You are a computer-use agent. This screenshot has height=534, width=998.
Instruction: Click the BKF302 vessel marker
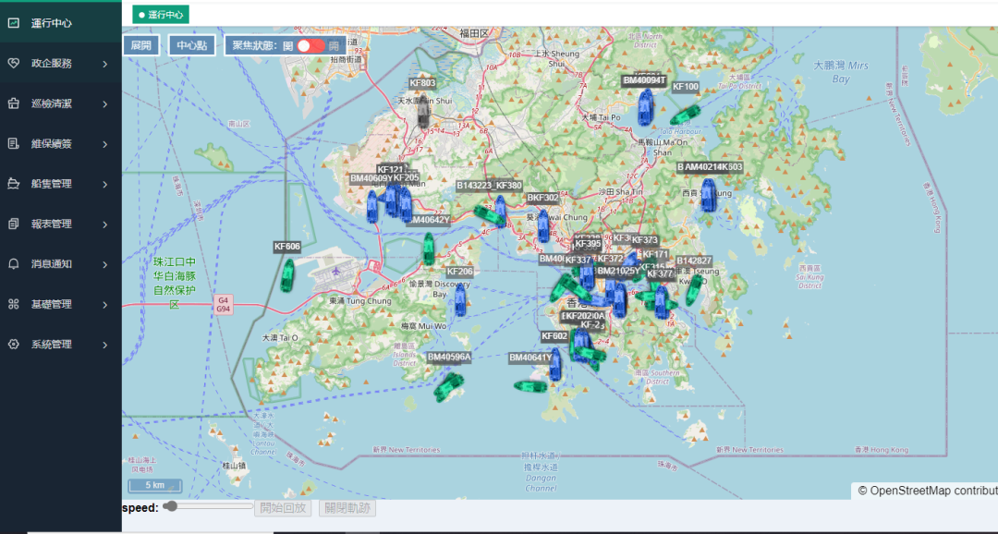(543, 225)
